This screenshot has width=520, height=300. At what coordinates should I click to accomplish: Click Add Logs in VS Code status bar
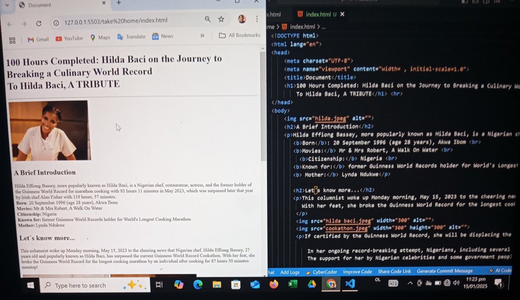pyautogui.click(x=290, y=272)
